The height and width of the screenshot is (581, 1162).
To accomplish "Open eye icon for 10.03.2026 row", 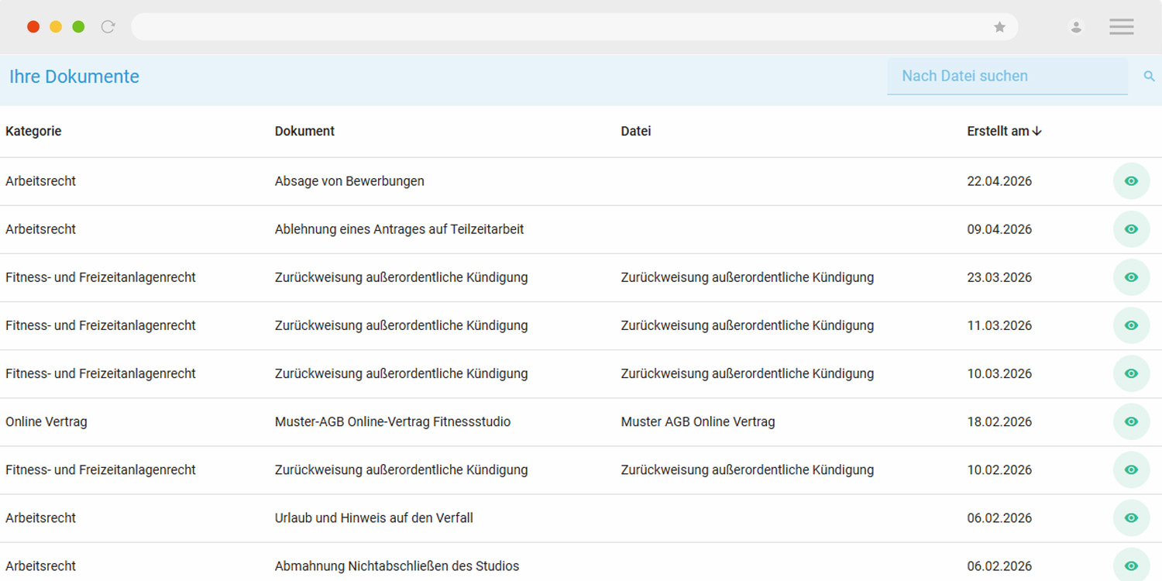I will click(1131, 373).
